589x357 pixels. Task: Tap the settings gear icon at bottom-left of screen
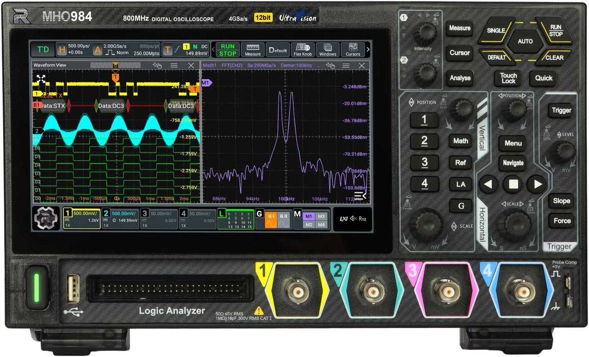(x=46, y=217)
